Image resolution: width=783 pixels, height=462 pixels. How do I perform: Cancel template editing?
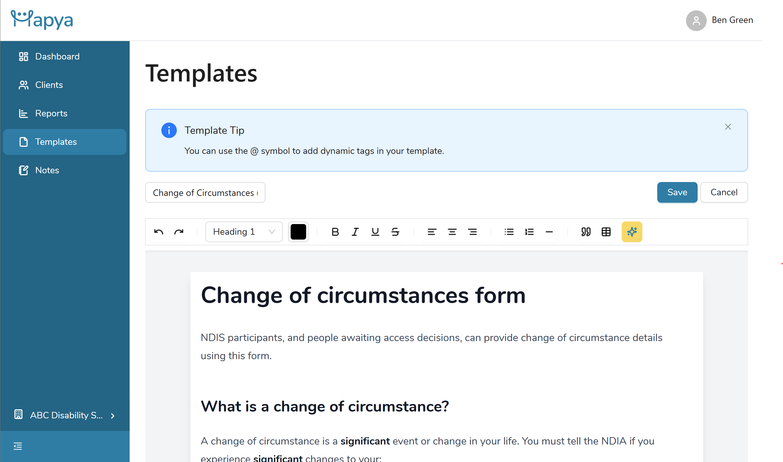pyautogui.click(x=724, y=192)
